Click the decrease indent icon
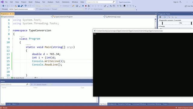Image resolution: width=193 pixels, height=109 pixels. (118, 6)
